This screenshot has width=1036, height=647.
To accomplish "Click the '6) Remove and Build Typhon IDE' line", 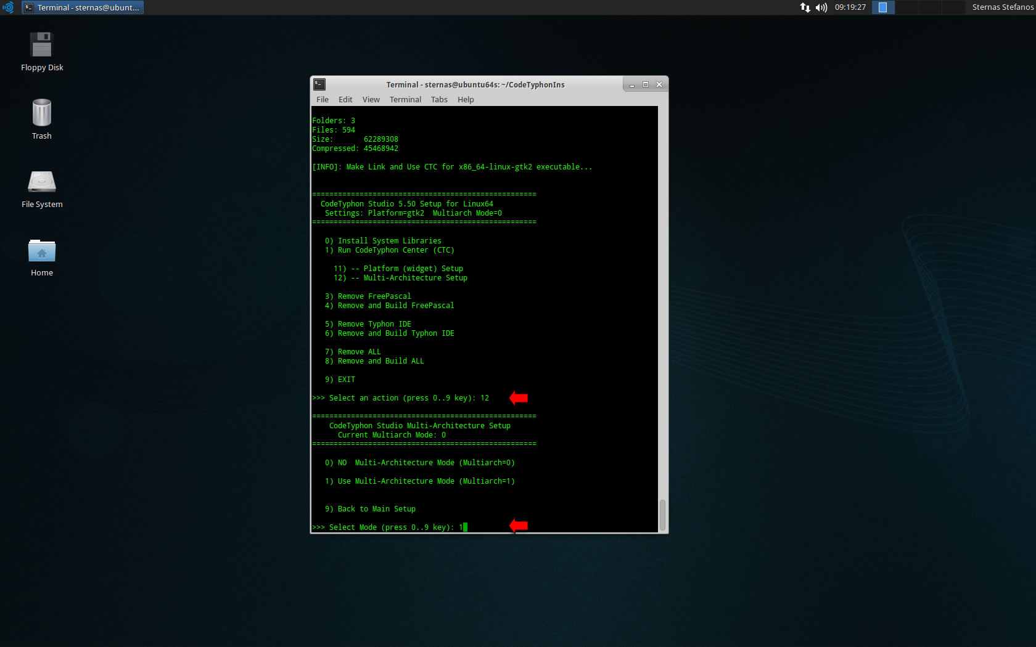I will click(x=389, y=333).
